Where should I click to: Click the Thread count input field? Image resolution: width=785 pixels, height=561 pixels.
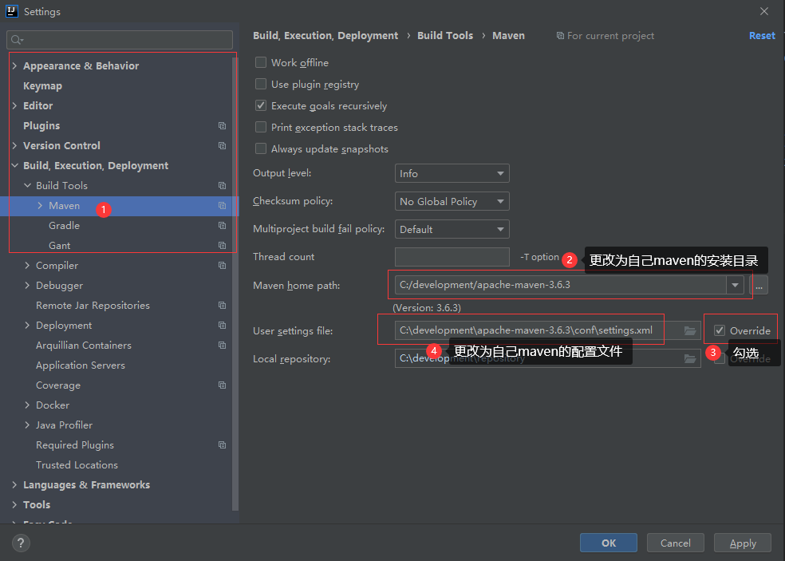(452, 257)
